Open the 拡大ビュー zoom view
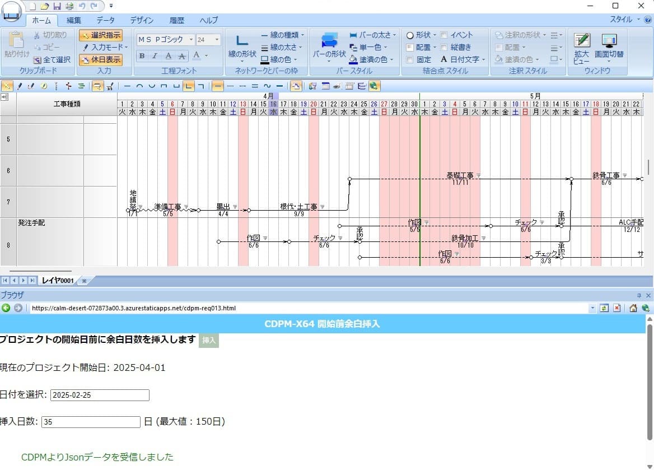Screen dimensions: 654x470 [x=581, y=48]
